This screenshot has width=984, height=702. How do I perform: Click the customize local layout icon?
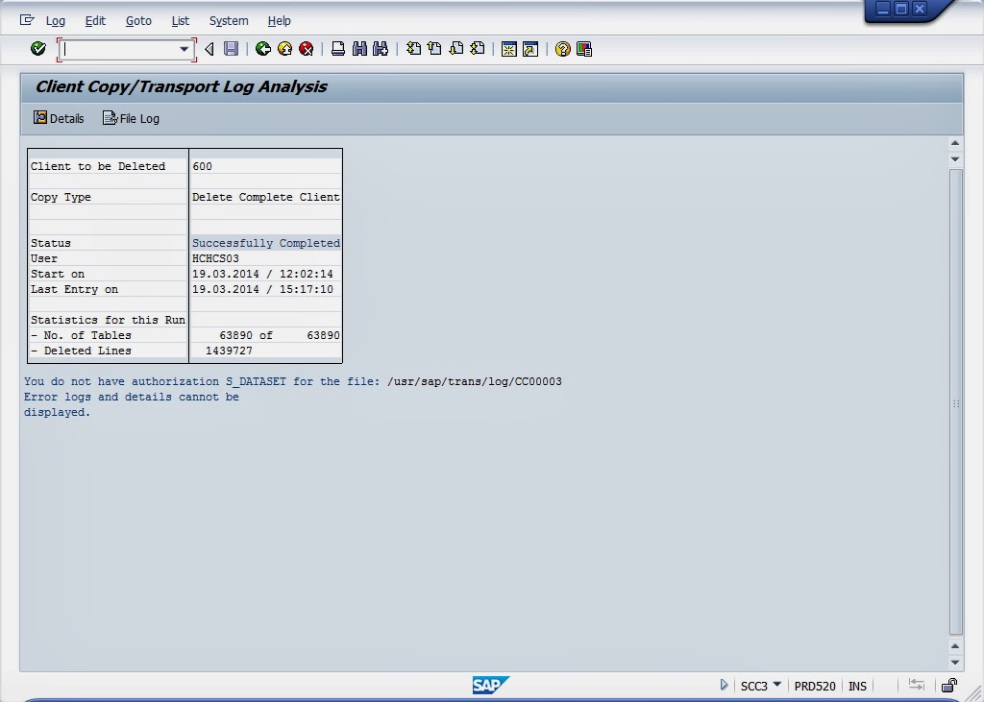582,48
